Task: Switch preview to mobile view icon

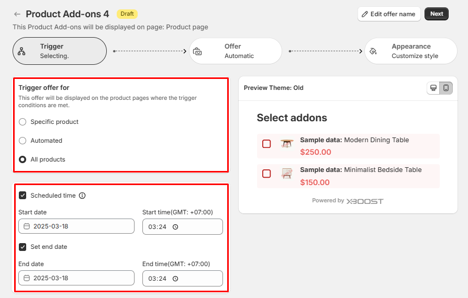Action: coord(446,88)
